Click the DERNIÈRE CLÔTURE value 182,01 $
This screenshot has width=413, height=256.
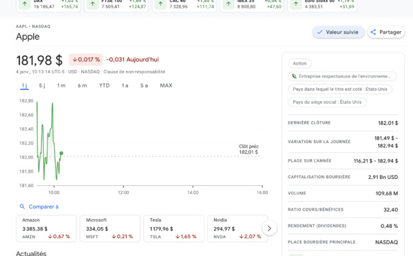[x=388, y=123]
